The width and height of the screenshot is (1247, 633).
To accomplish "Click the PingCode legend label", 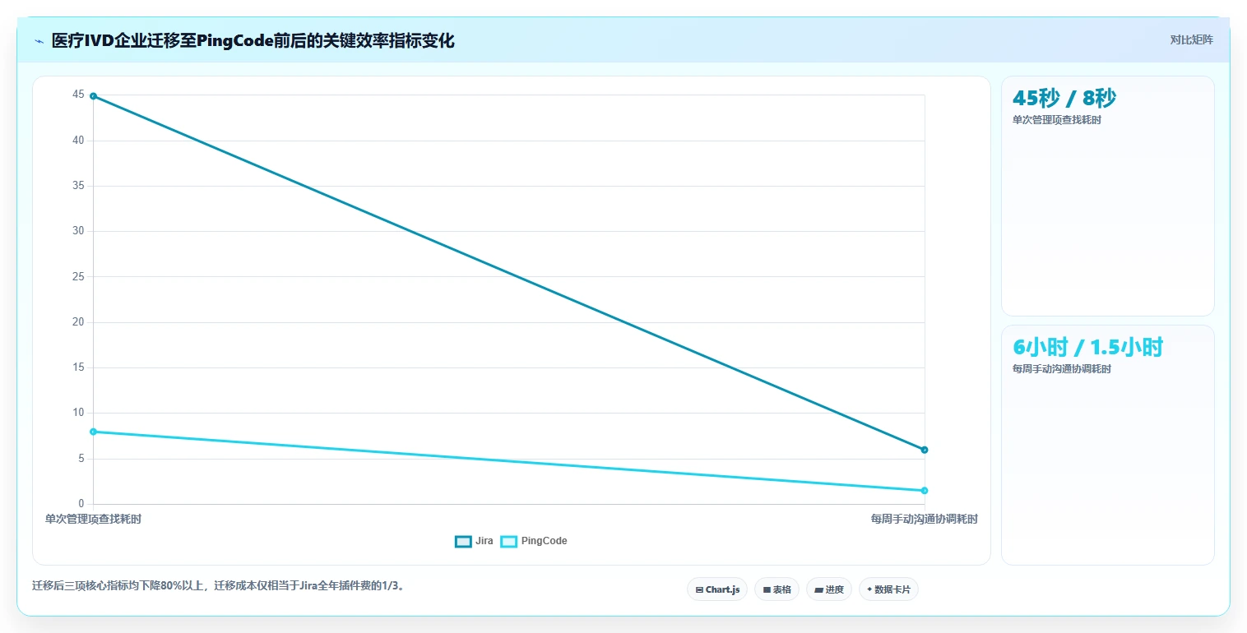I will [x=544, y=541].
